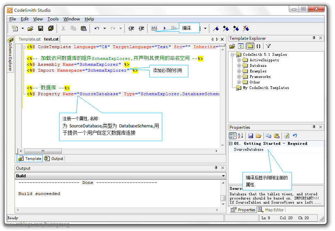Image resolution: width=335 pixels, height=231 pixels.
Task: Switch to the Output view tab
Action: (54, 159)
